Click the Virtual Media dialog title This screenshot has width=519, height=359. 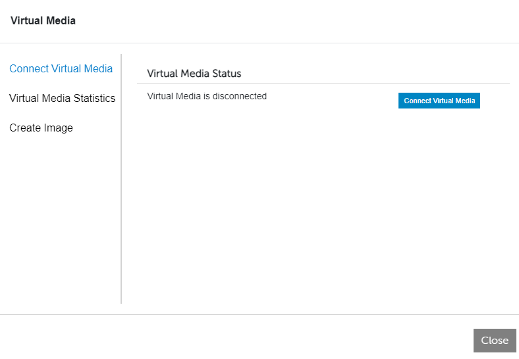[43, 20]
